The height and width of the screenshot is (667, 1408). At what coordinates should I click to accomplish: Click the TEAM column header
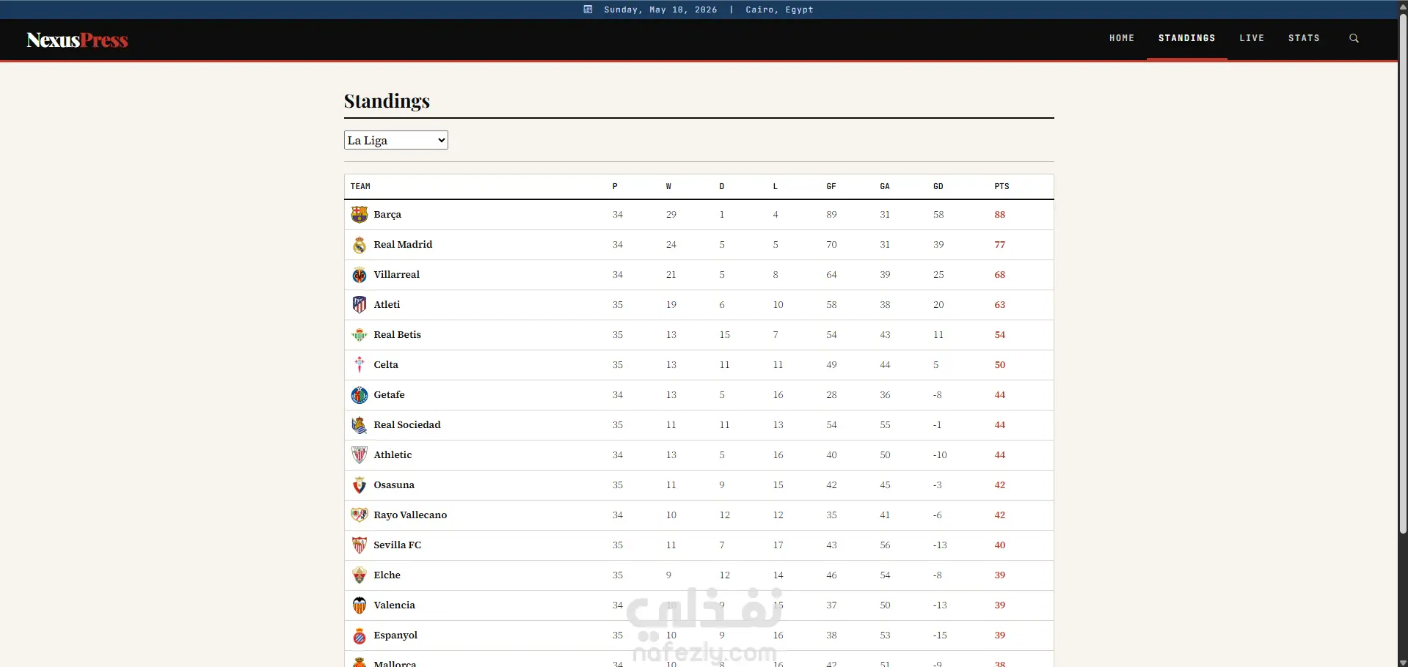point(360,187)
